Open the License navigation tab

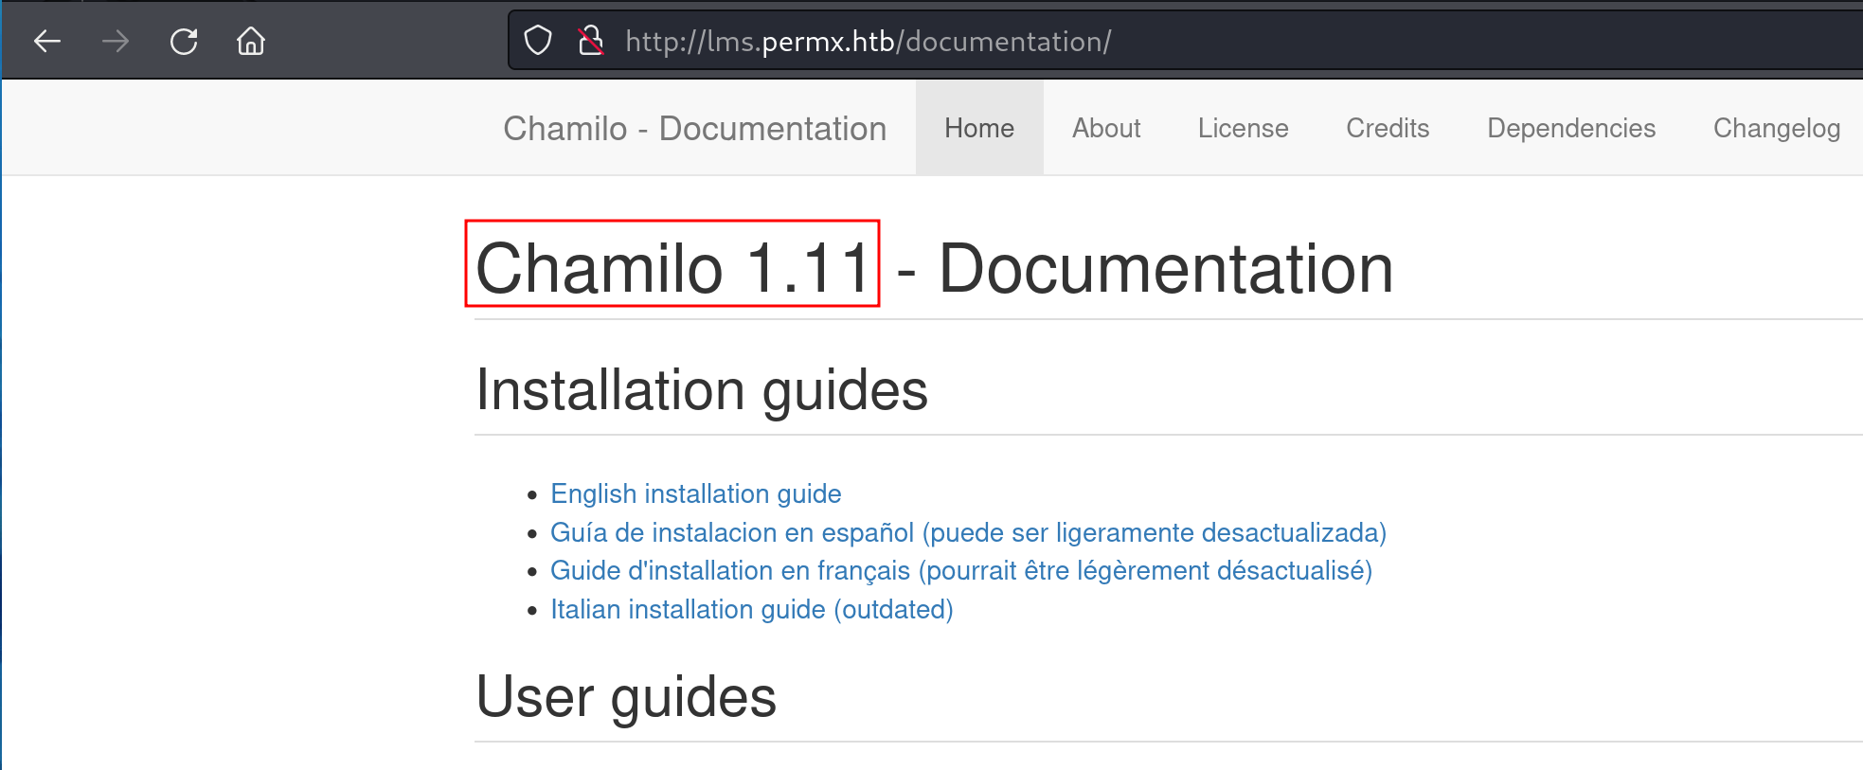[1243, 128]
